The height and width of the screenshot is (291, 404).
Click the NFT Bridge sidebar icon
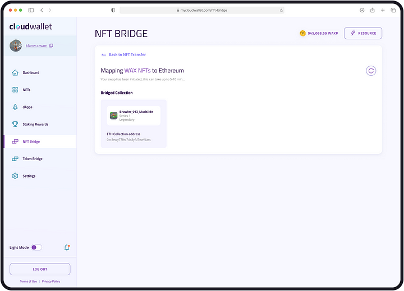click(15, 142)
